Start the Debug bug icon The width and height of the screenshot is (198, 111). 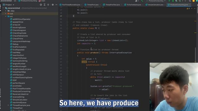pyautogui.click(x=173, y=1)
